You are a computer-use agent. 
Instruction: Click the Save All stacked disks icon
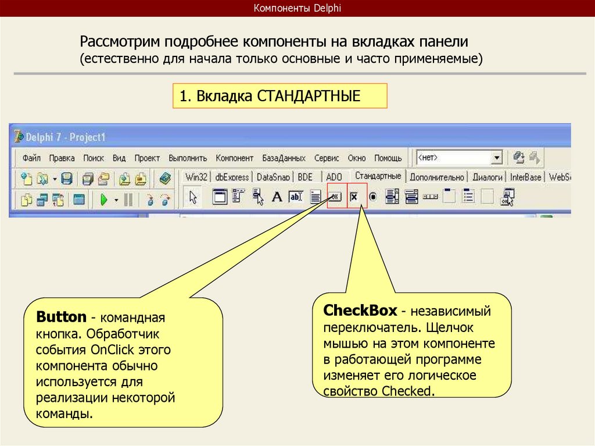click(x=88, y=178)
